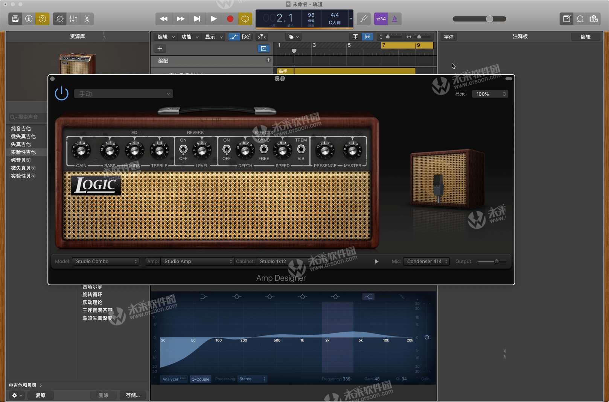Viewport: 609px width, 402px height.
Task: Click the MASTER knob
Action: click(352, 151)
